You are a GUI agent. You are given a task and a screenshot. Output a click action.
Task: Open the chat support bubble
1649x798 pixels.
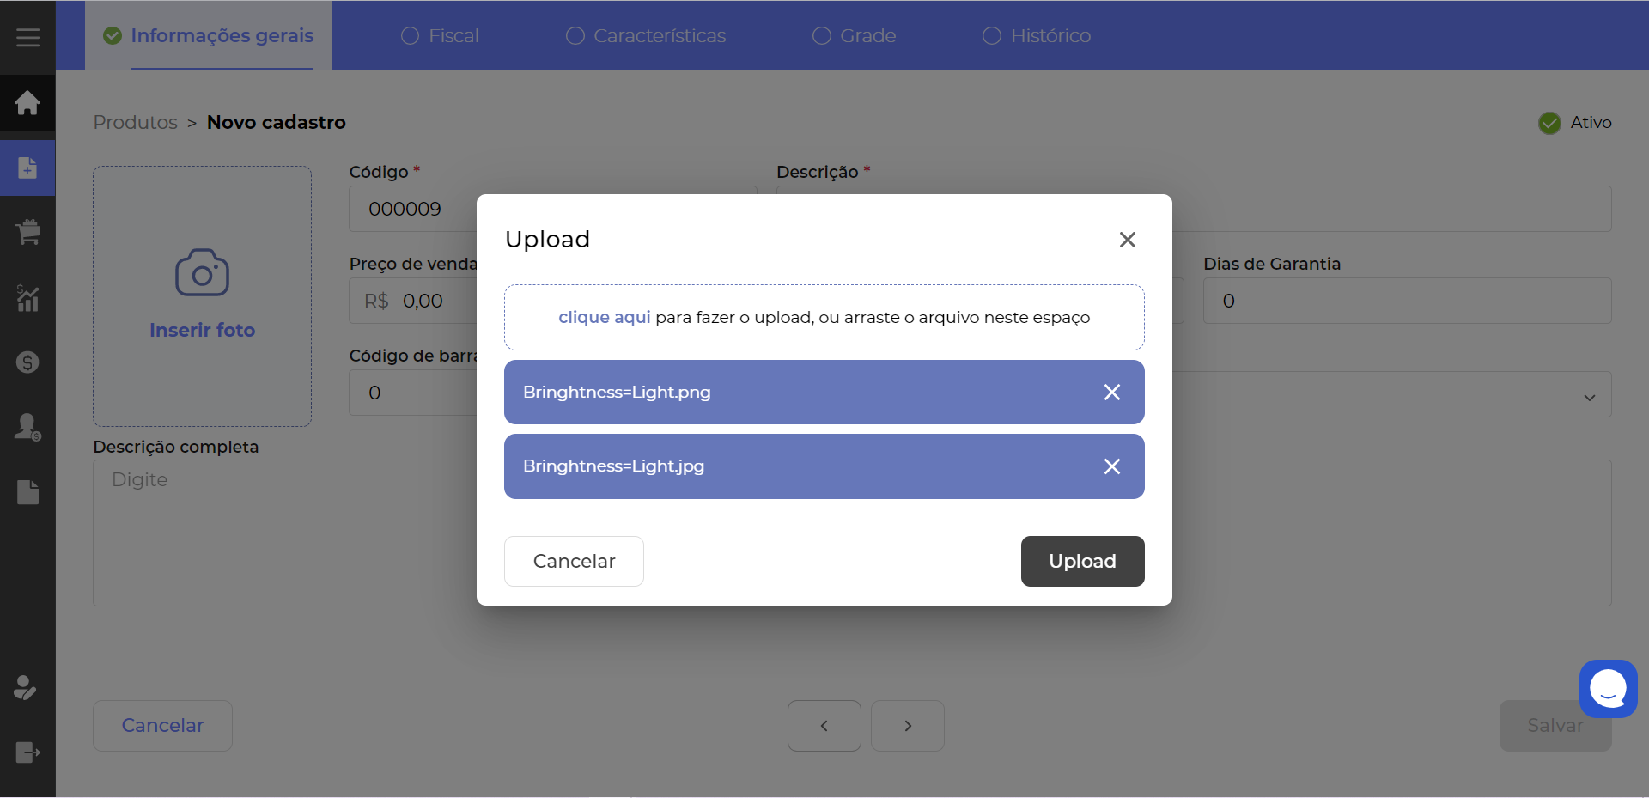point(1608,688)
